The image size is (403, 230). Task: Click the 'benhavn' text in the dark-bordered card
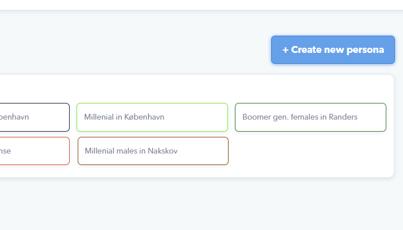tap(14, 117)
